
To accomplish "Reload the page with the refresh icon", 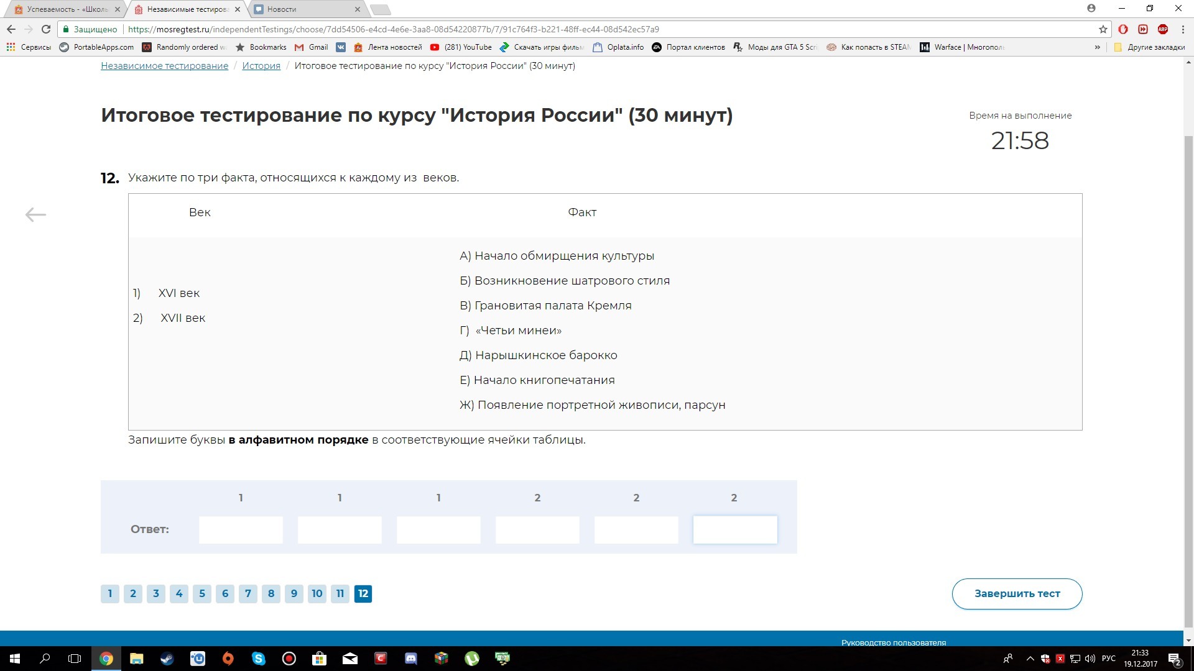I will coord(45,29).
